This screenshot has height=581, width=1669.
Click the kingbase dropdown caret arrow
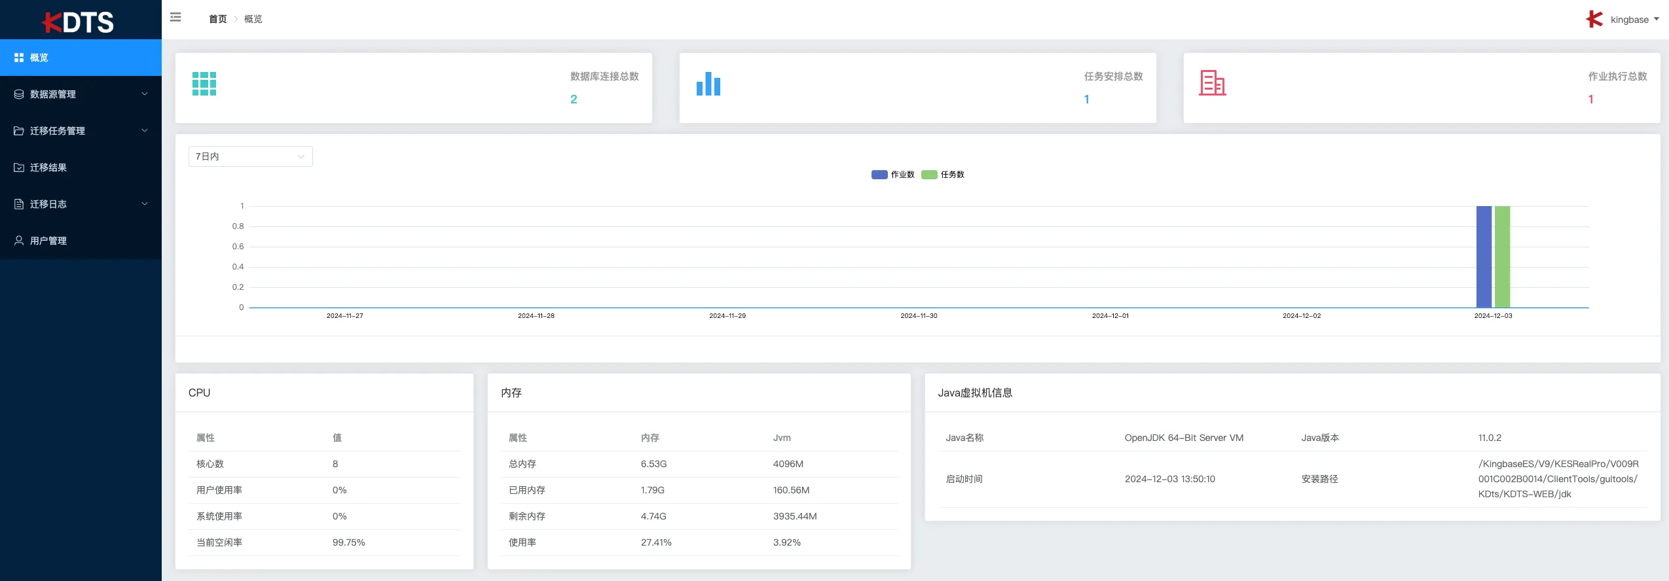1657,19
